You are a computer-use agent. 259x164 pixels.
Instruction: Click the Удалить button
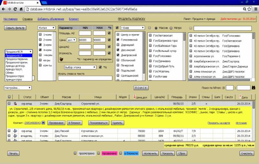tap(118, 123)
